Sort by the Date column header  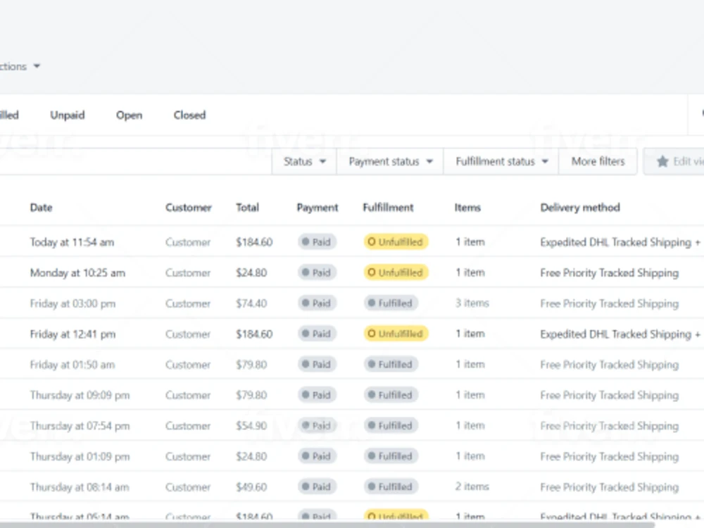tap(41, 208)
